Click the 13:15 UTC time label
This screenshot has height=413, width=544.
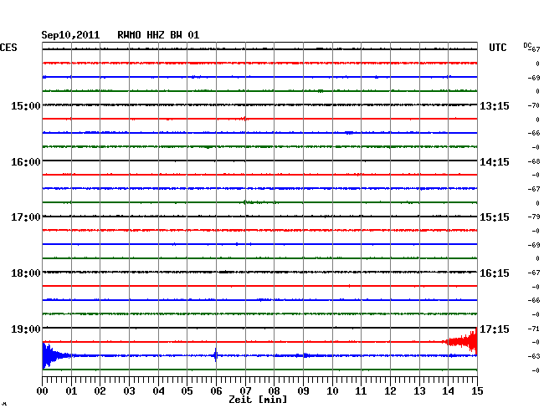[x=495, y=105]
